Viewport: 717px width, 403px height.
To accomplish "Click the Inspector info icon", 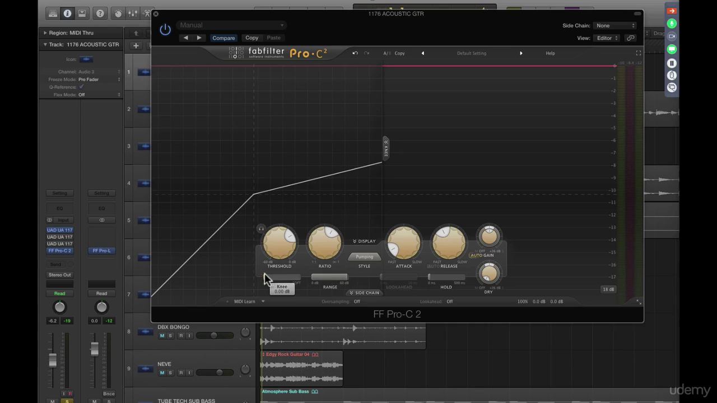I will pyautogui.click(x=67, y=13).
